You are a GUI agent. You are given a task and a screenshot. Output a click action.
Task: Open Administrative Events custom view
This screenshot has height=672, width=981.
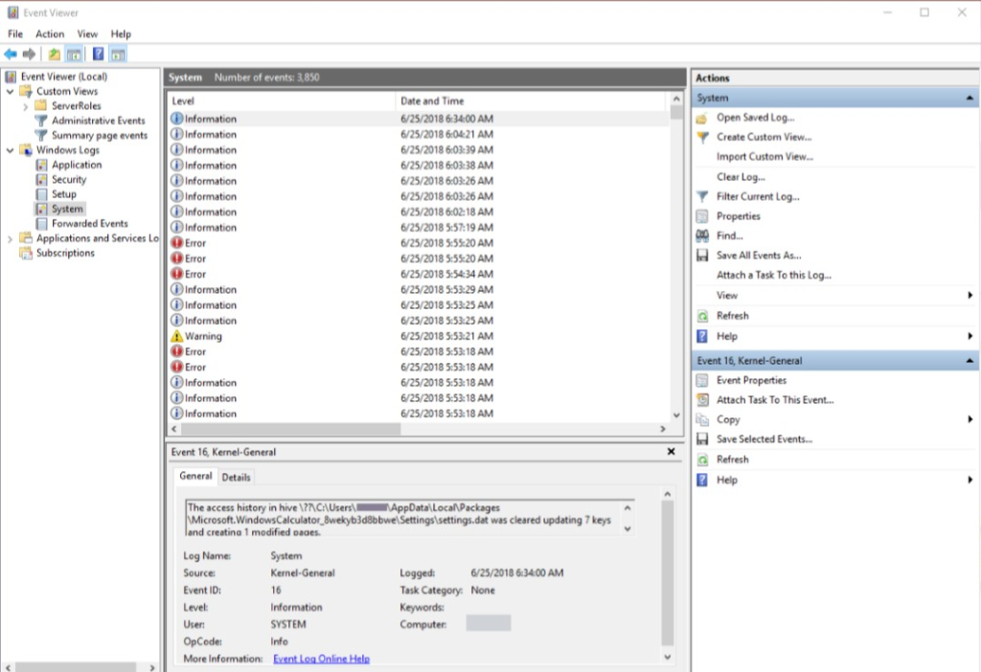click(x=99, y=121)
